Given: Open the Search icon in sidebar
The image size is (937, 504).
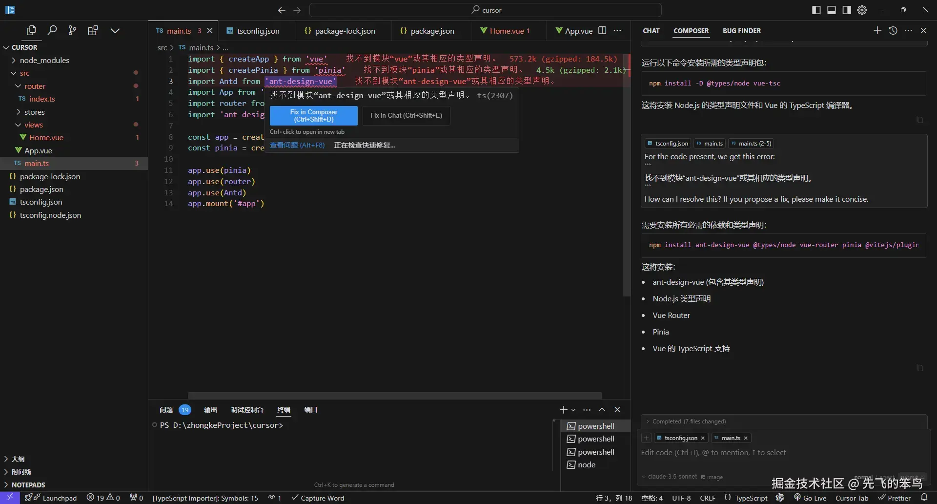Looking at the screenshot, I should [x=52, y=30].
